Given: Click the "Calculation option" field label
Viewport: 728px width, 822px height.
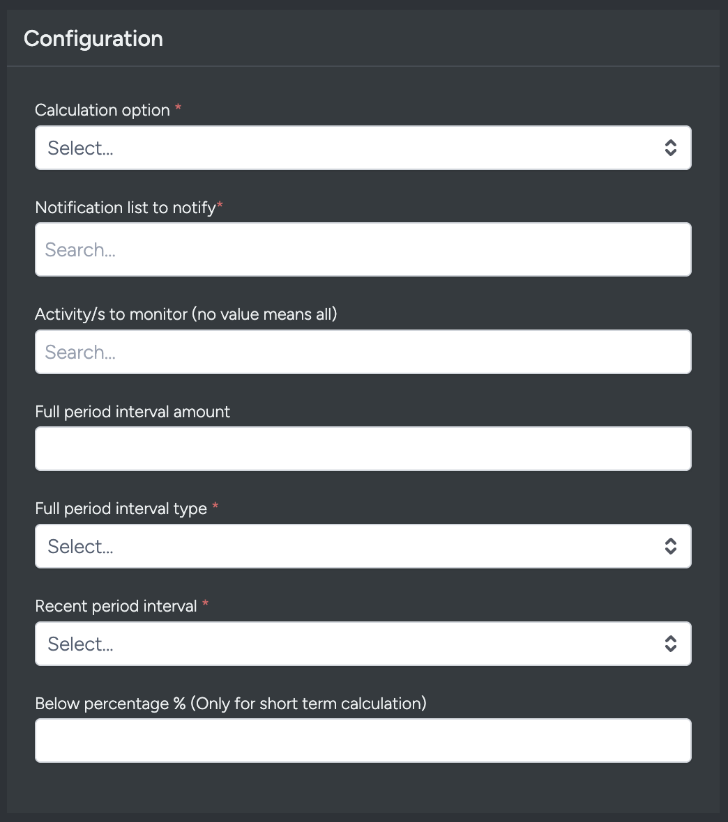Looking at the screenshot, I should pos(103,110).
